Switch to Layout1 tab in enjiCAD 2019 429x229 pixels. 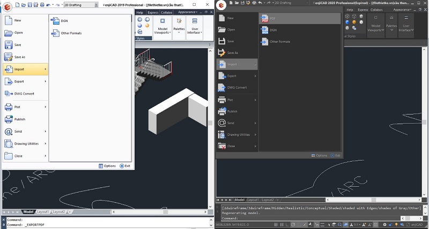coord(43,212)
